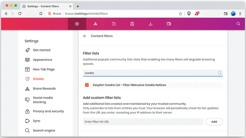Open Bookmarks icon in the settings top bar
This screenshot has width=246, height=138.
pos(132,24)
